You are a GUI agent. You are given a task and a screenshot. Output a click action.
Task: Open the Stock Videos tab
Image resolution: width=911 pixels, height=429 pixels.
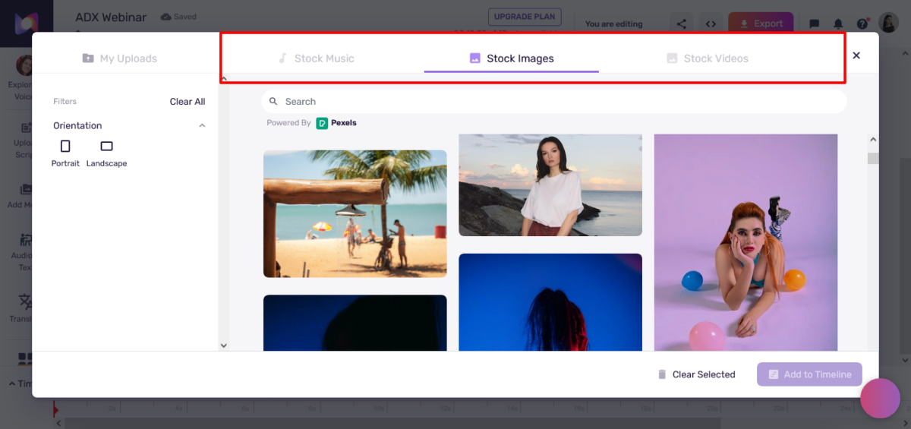pyautogui.click(x=707, y=58)
